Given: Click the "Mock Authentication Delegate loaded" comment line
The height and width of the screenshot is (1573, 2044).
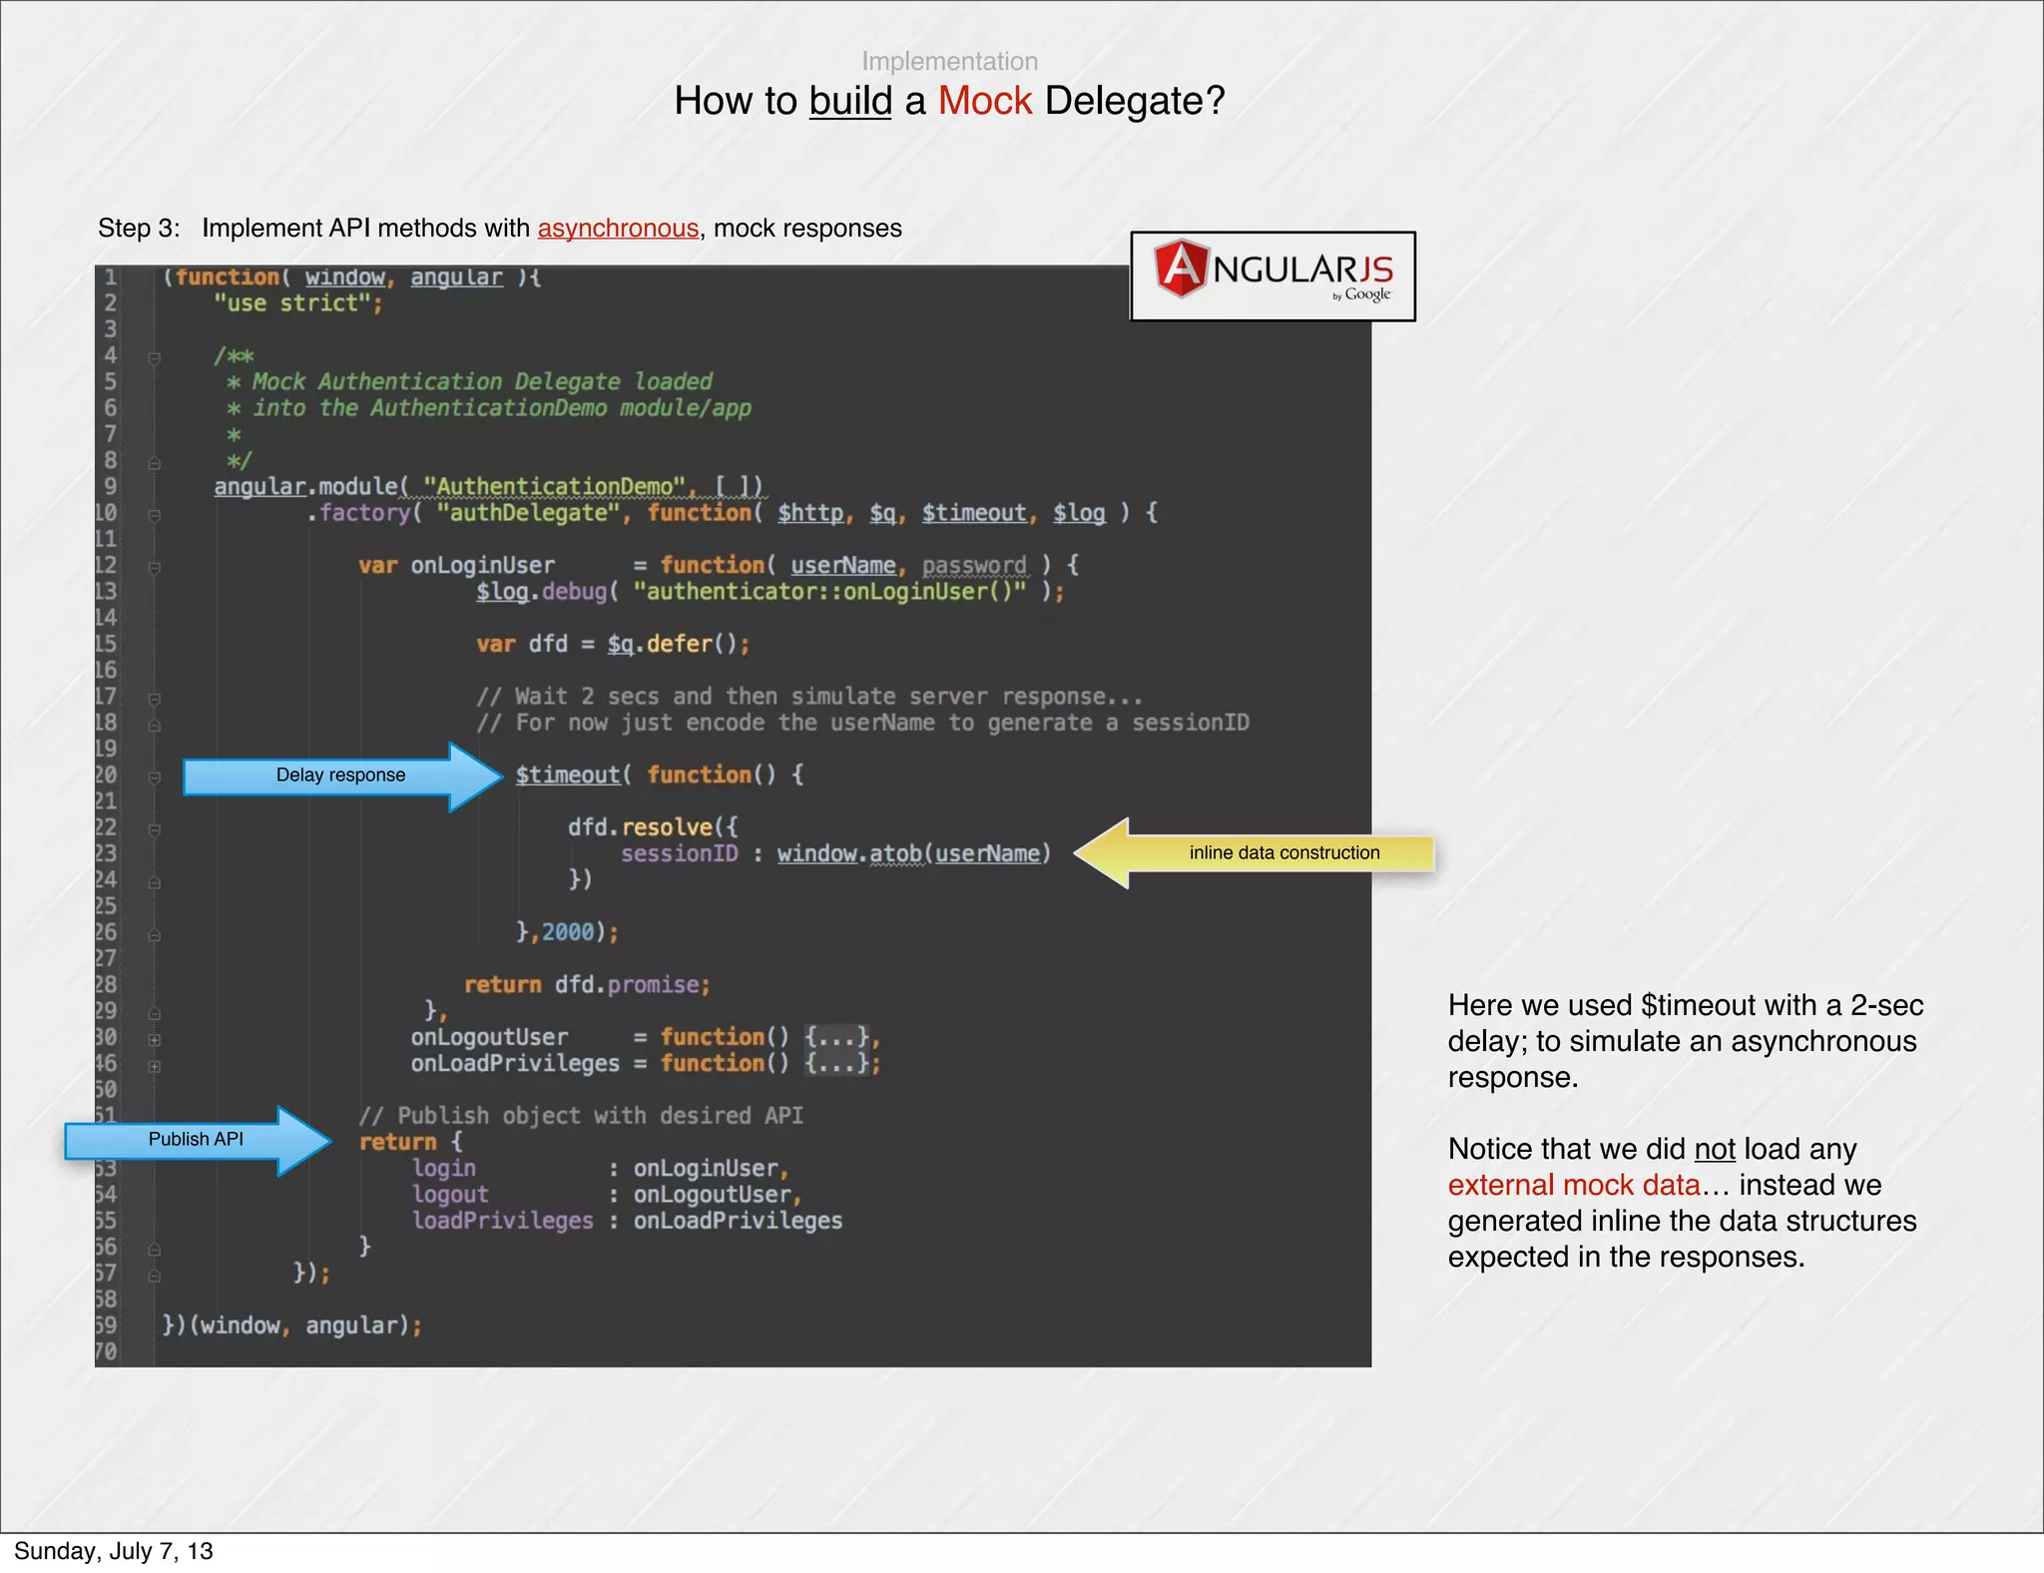Looking at the screenshot, I should tap(469, 382).
